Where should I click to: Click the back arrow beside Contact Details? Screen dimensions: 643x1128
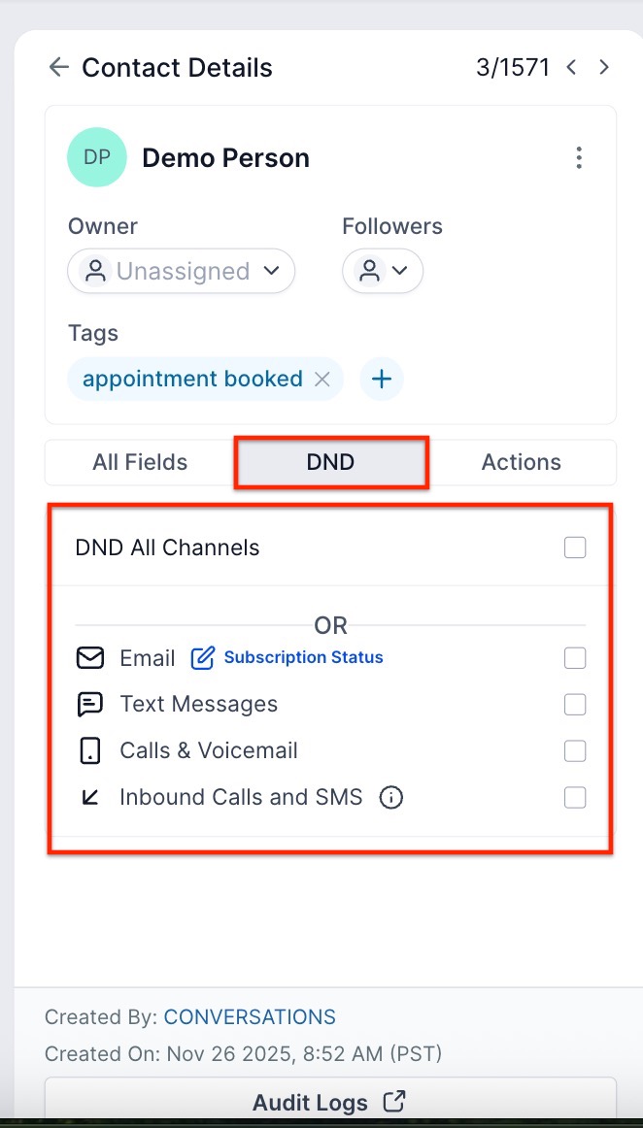[58, 67]
